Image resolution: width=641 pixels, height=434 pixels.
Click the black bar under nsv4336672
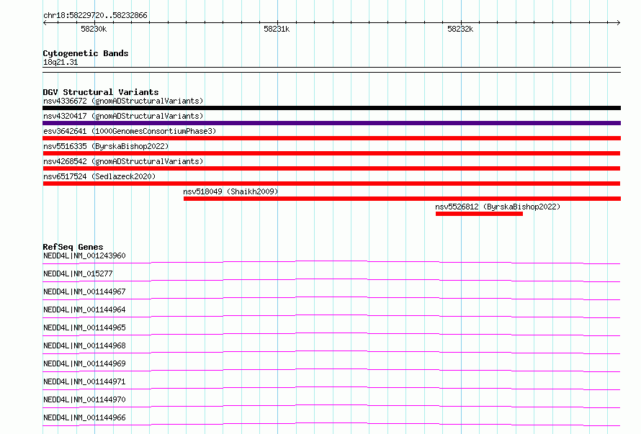331,108
